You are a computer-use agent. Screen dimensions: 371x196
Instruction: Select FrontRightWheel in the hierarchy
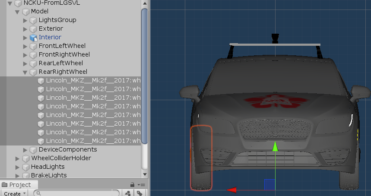click(64, 54)
